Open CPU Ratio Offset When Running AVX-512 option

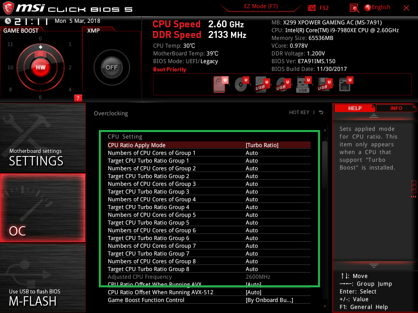click(209, 292)
